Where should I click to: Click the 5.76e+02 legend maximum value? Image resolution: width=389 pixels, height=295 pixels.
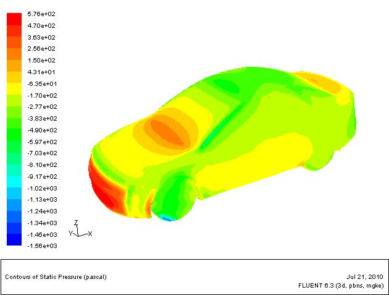pos(41,14)
